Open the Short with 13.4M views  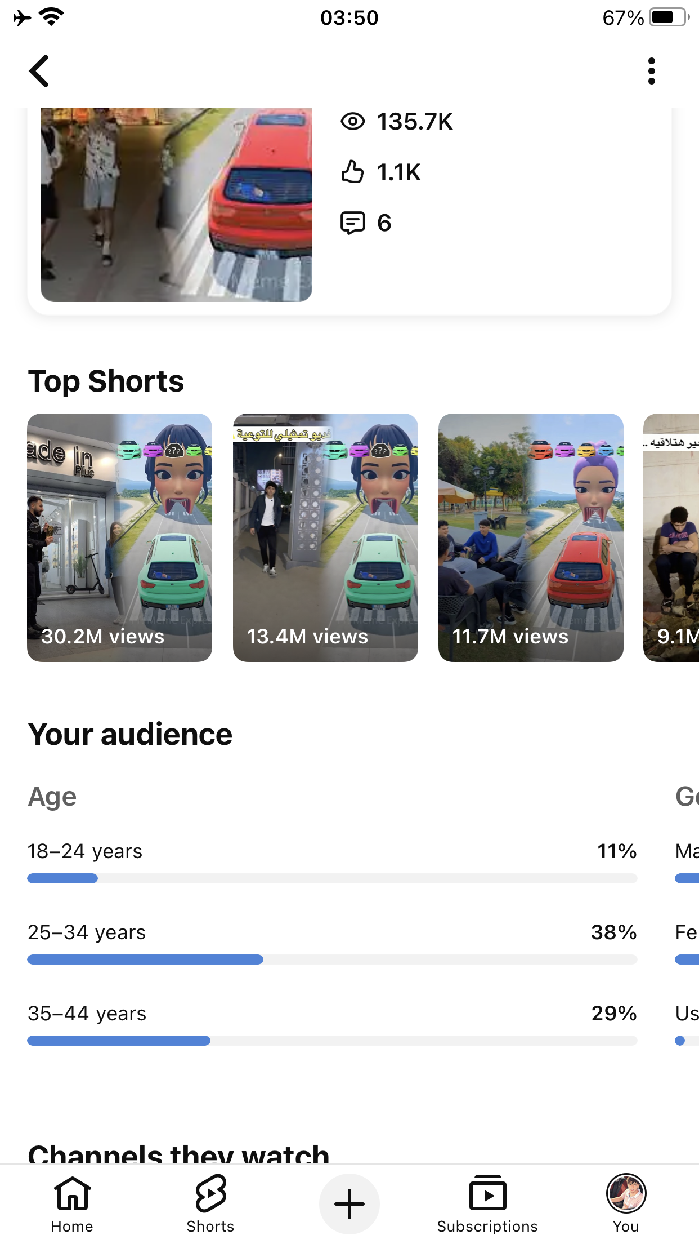(x=325, y=537)
